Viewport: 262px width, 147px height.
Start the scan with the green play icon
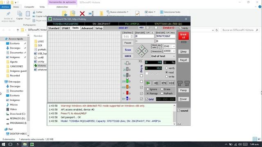148,83
